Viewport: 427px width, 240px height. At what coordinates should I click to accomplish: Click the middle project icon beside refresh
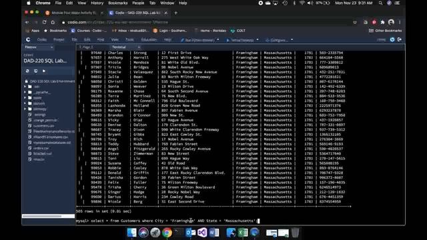click(x=35, y=71)
